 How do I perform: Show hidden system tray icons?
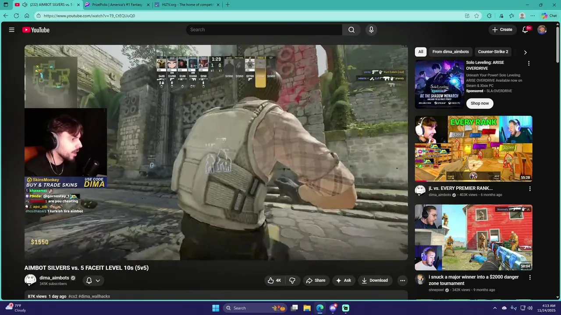[x=495, y=308]
